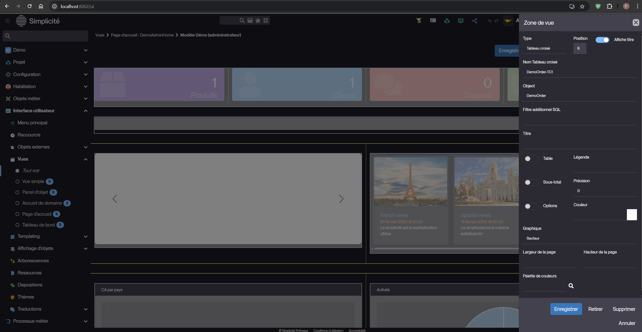Click the presentation chart shortcut icon

click(x=433, y=21)
